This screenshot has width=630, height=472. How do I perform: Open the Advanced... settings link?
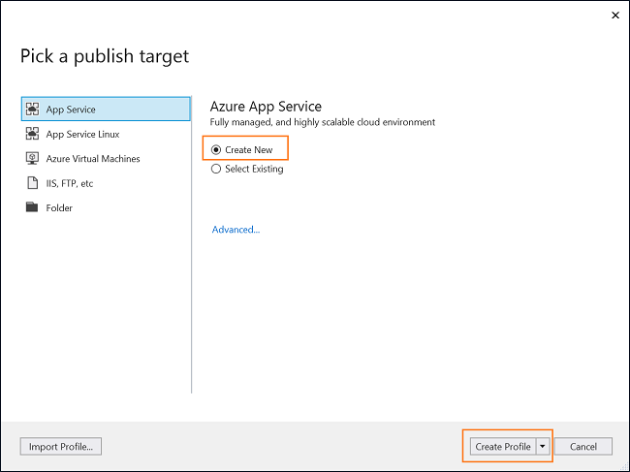click(x=236, y=230)
